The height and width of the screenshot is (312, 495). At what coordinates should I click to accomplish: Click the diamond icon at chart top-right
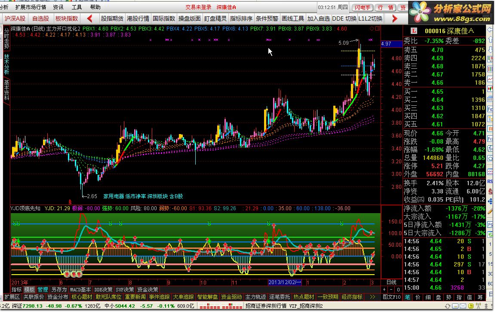pos(372,29)
